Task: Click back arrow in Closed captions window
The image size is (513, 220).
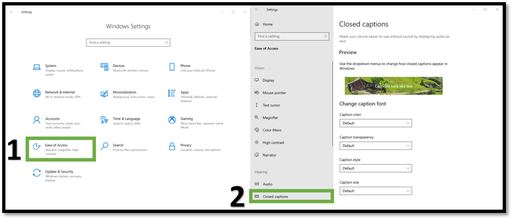Action: tap(257, 9)
